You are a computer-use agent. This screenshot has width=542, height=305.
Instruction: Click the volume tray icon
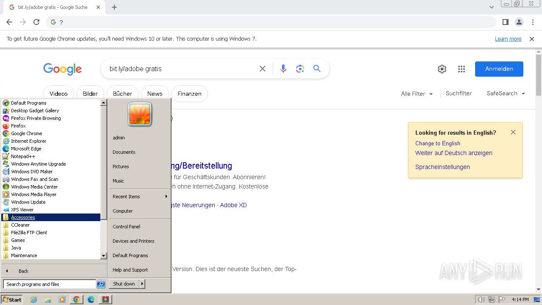[x=481, y=299]
